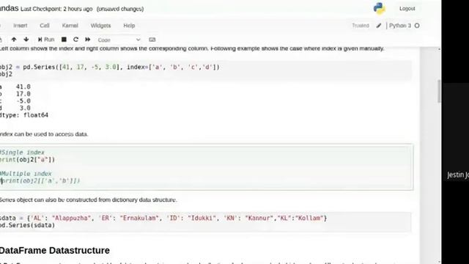Click the pd.Series obj2 code cell
This screenshot has width=469, height=264.
[205, 70]
